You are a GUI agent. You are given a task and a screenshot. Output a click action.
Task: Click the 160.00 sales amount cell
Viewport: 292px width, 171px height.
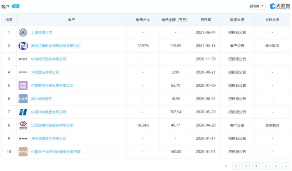click(x=176, y=152)
